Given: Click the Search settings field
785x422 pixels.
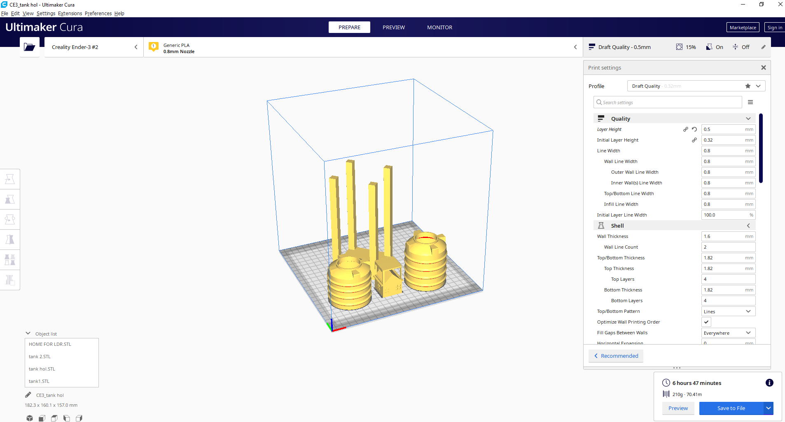Looking at the screenshot, I should (668, 102).
